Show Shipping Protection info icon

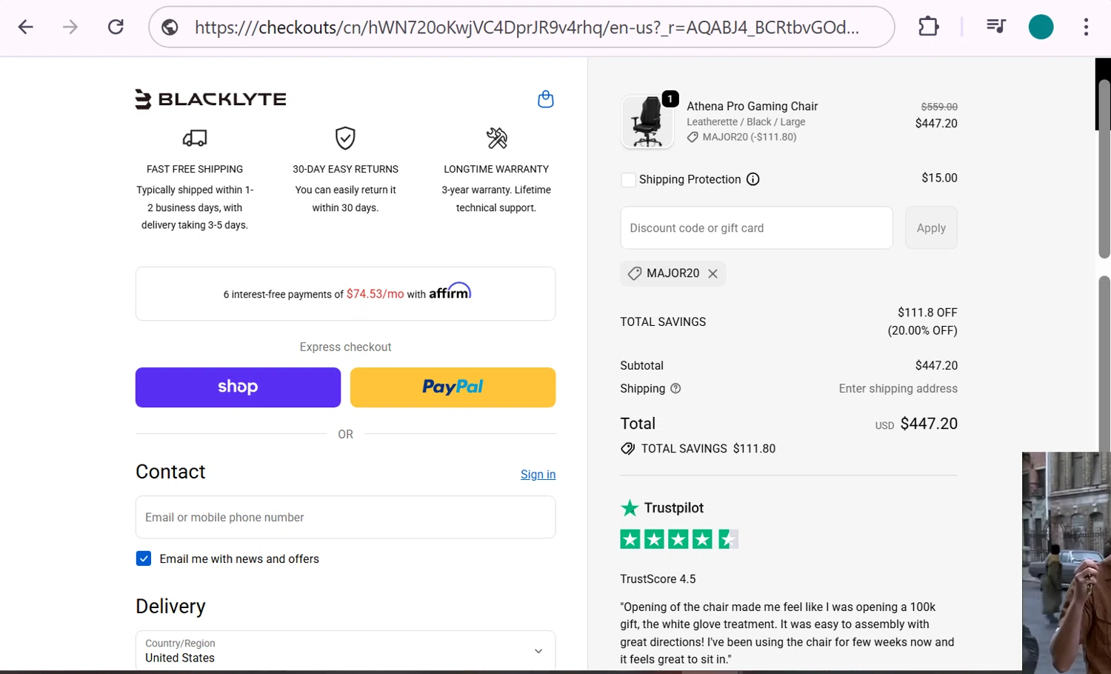point(753,179)
